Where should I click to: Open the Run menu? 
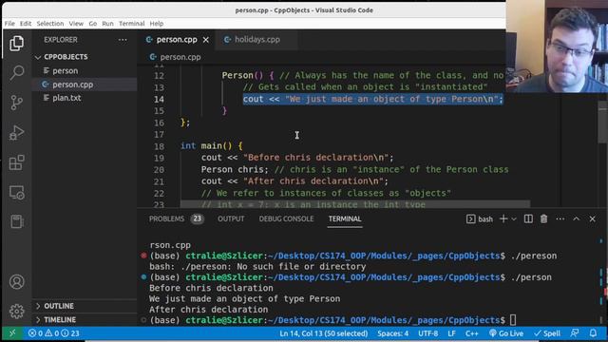click(x=107, y=24)
